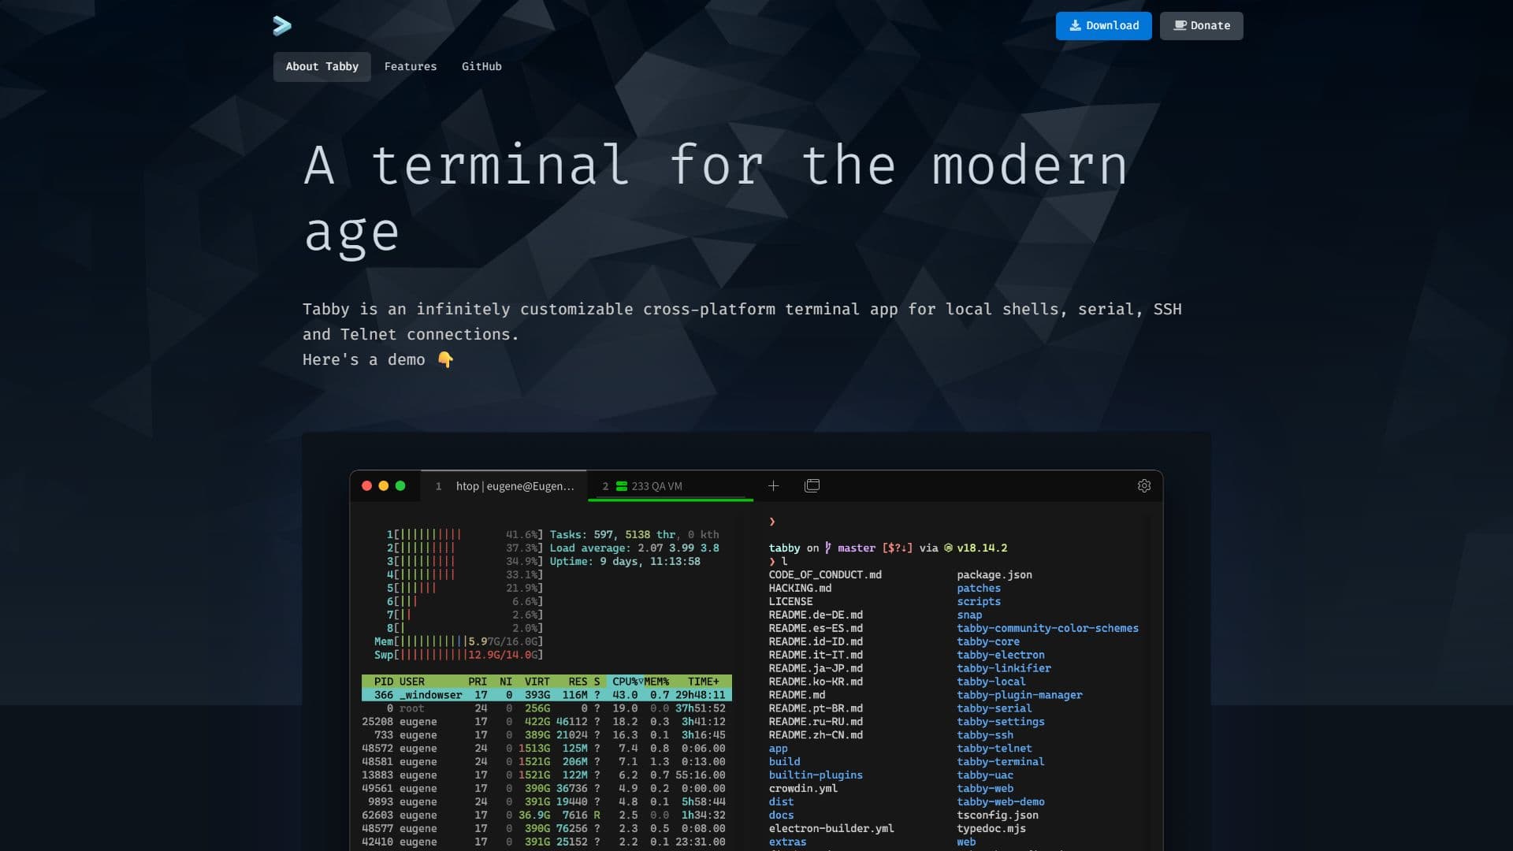The image size is (1513, 851).
Task: Click the v18.14.2 node version text
Action: tap(982, 548)
